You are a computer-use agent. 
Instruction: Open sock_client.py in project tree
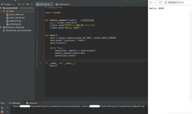click(16, 14)
